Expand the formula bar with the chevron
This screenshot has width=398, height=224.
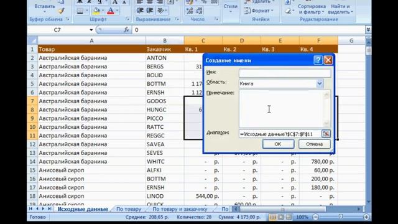(x=368, y=30)
